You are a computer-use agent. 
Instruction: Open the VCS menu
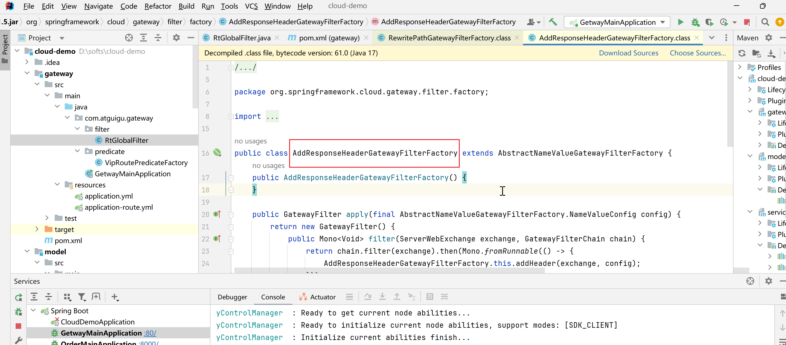point(251,6)
